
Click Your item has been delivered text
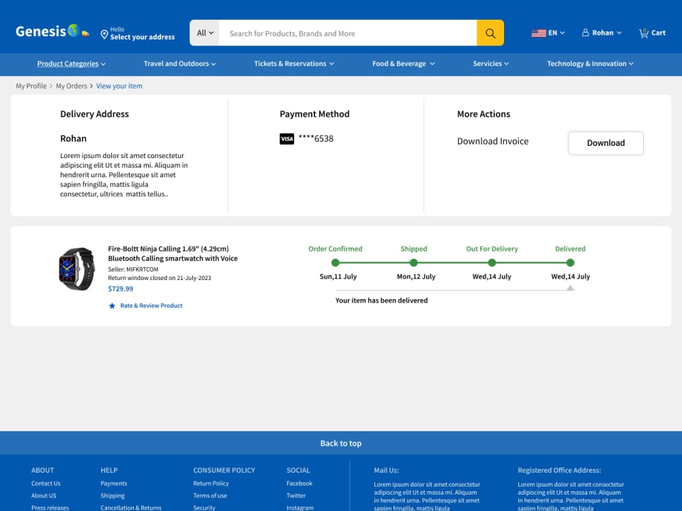(x=381, y=300)
